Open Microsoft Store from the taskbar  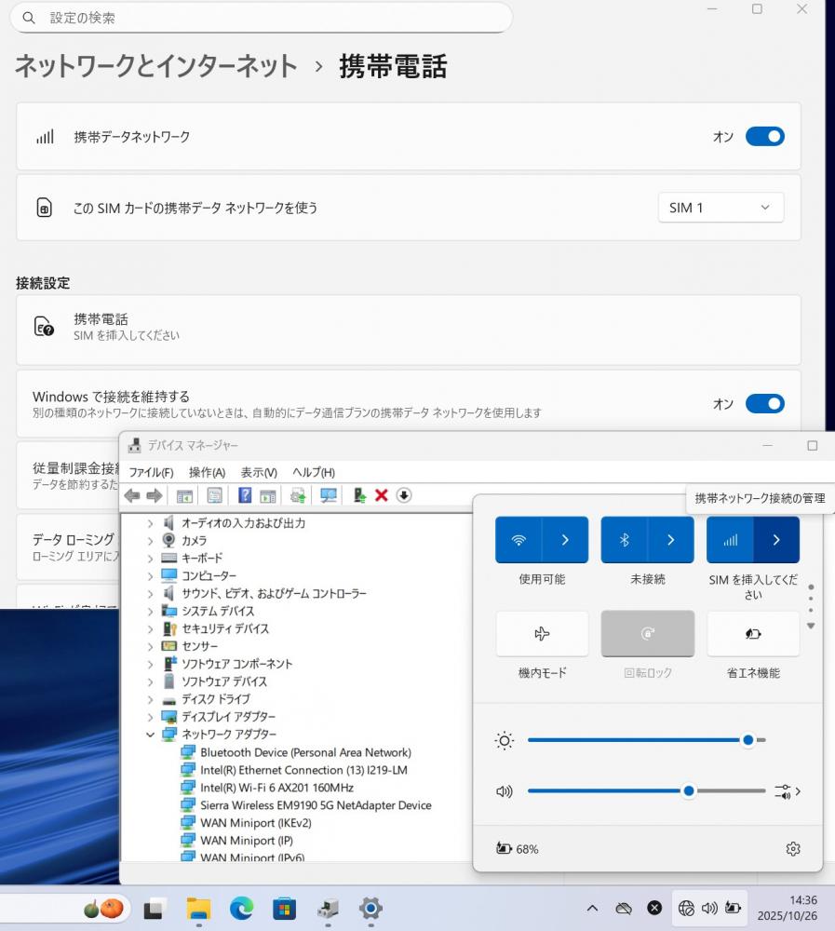coord(284,908)
